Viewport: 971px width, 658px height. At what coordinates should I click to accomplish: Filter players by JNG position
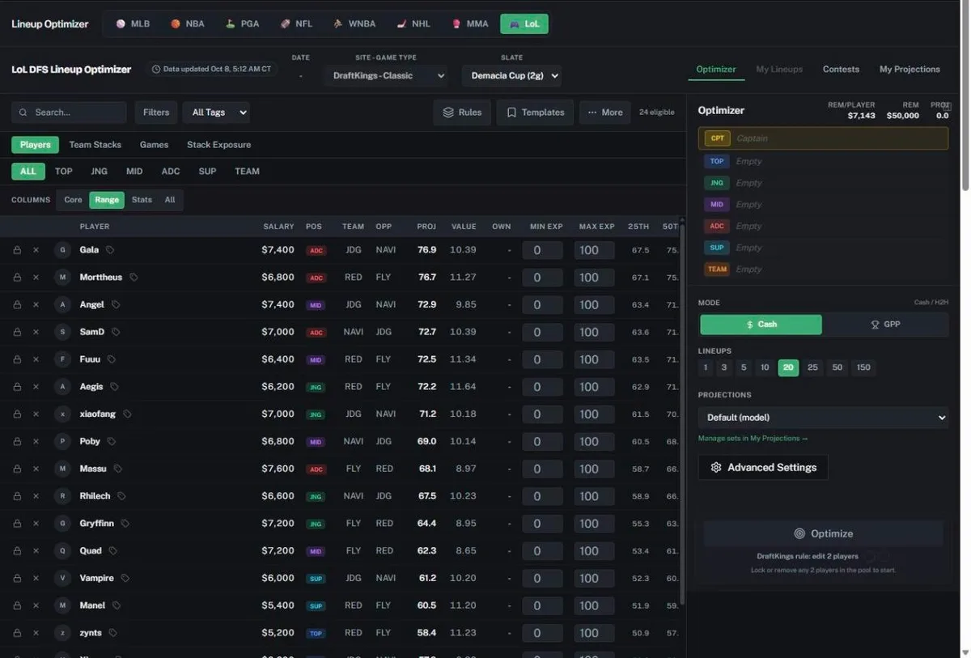[99, 172]
